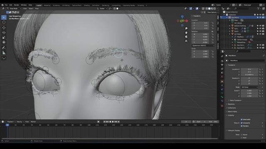Open the Pose menu in viewport header

point(37,8)
